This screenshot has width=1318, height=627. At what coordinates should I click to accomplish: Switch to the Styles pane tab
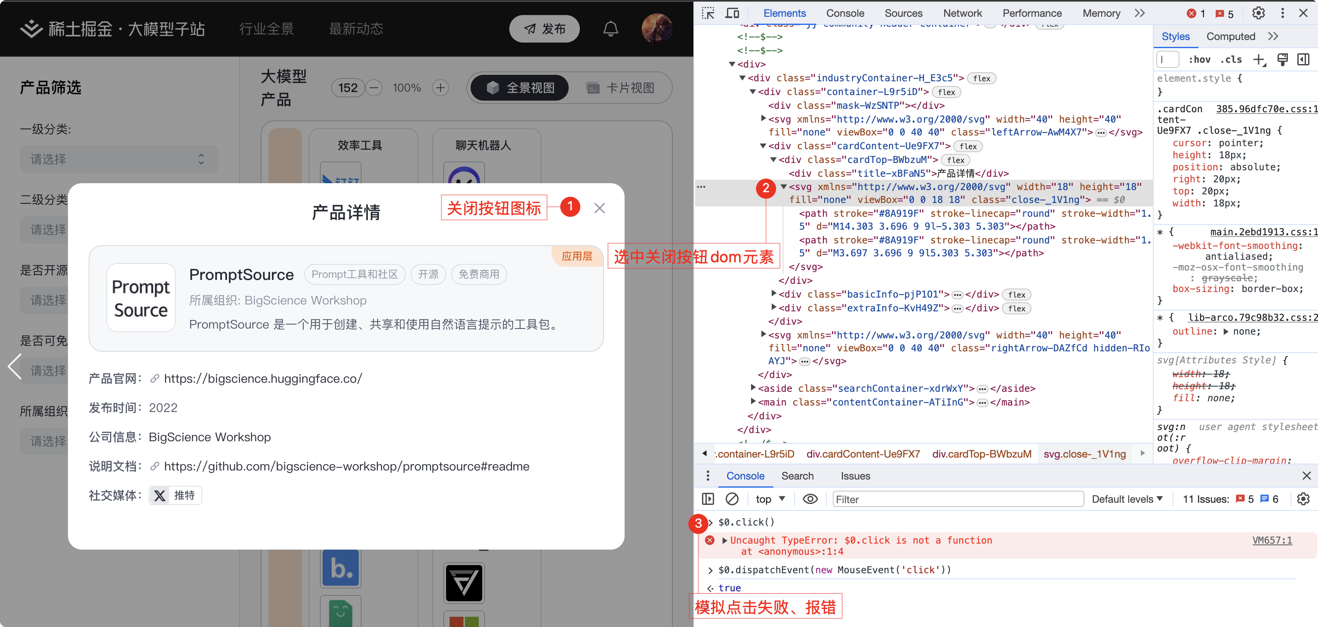coord(1175,36)
